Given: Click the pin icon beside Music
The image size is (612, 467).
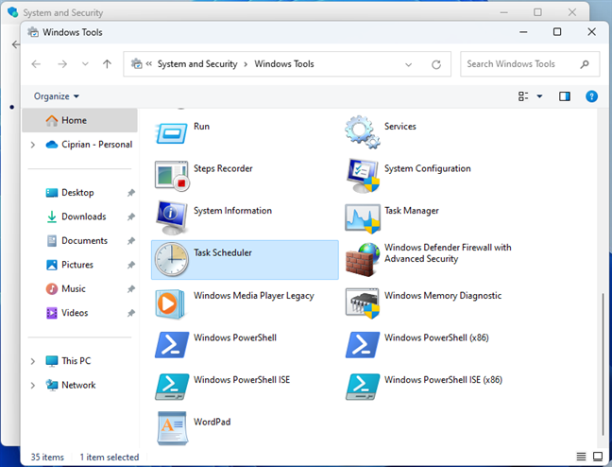Looking at the screenshot, I should point(131,288).
